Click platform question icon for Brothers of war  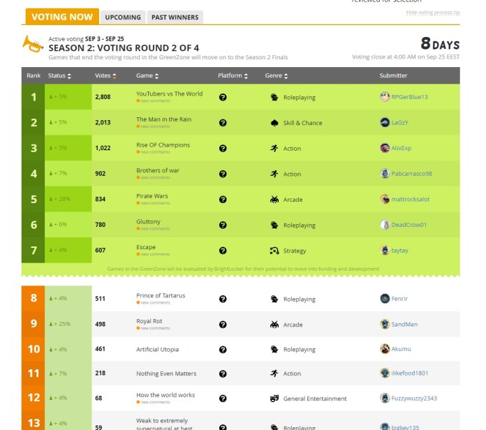(223, 174)
